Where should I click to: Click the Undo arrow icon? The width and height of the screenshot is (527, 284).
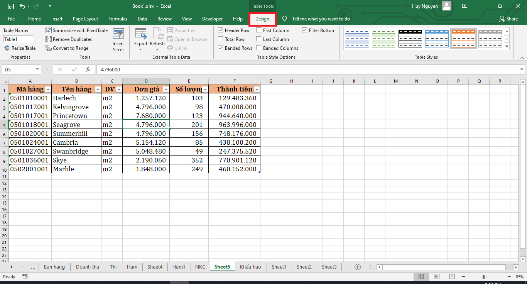click(22, 6)
